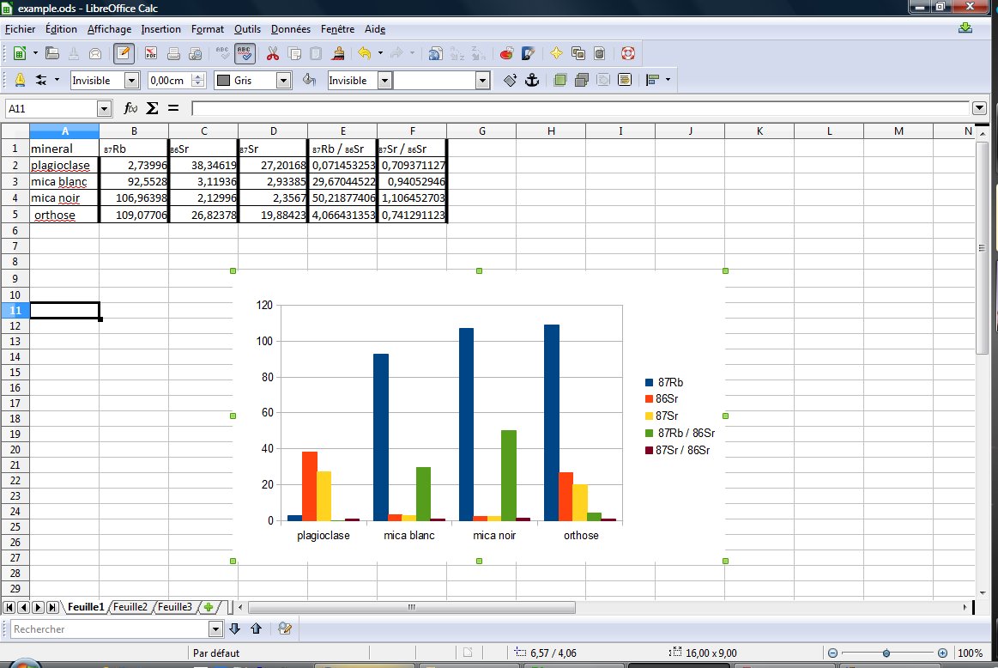Viewport: 998px width, 668px height.
Task: Toggle Edit mode icon
Action: point(124,53)
